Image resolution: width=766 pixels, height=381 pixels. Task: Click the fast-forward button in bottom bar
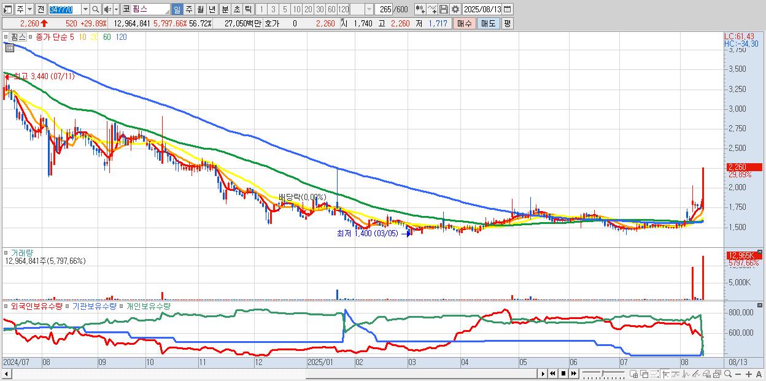click(574, 374)
